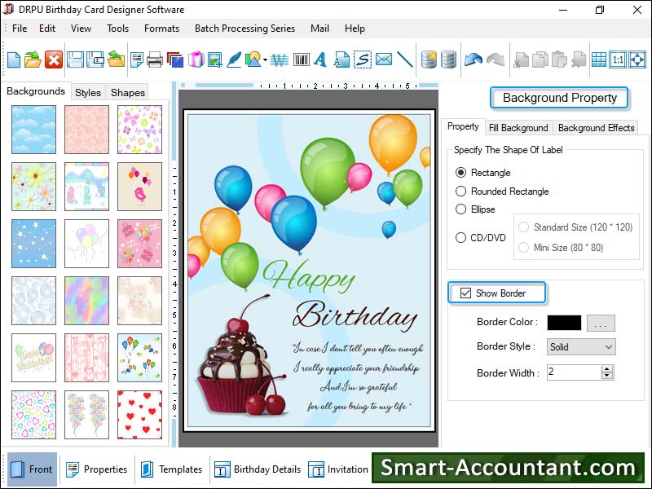Screen dimensions: 652x489
Task: Open the Batch Processing Series menu
Action: point(244,29)
